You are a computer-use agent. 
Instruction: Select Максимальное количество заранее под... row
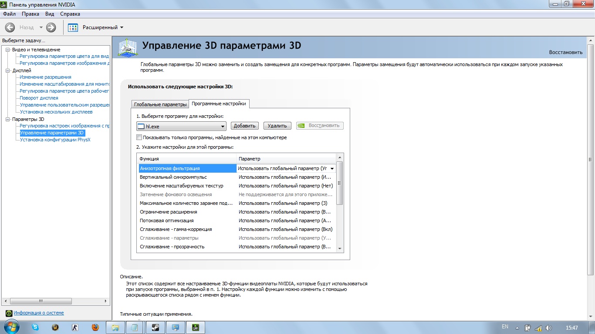coord(237,203)
